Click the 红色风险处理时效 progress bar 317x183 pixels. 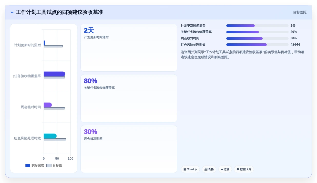point(257,45)
